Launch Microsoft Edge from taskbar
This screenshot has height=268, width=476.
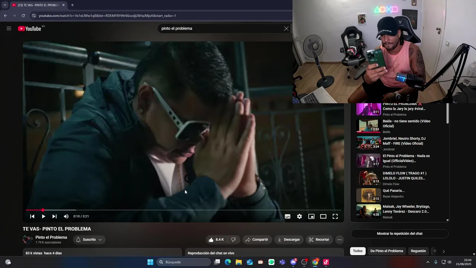(228, 262)
